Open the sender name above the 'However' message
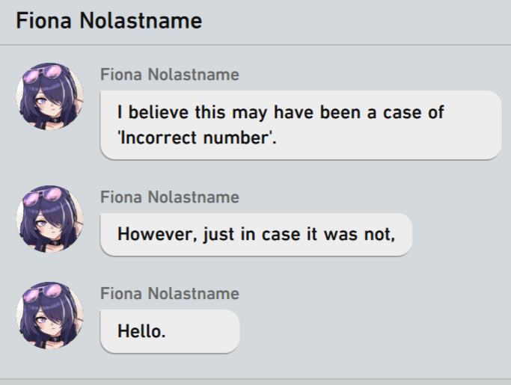The image size is (511, 385). tap(170, 197)
